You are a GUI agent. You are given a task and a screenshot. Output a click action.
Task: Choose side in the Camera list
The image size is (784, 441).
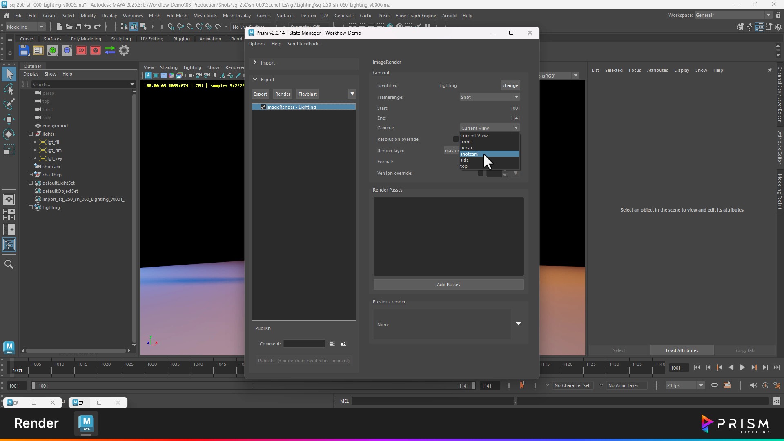(x=490, y=160)
